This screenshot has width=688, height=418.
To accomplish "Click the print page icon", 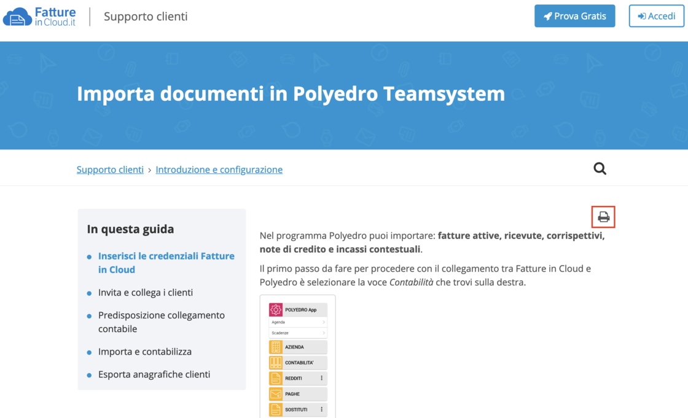I will 603,217.
